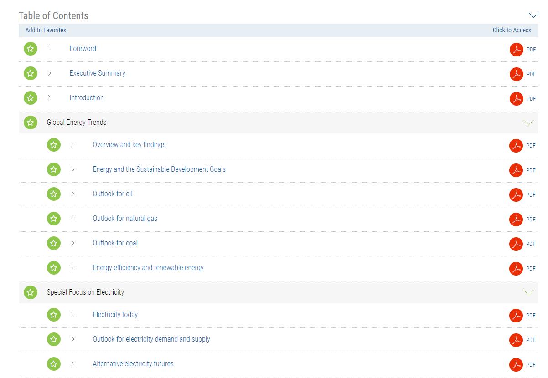Open the Foreword PDF icon

pyautogui.click(x=516, y=49)
